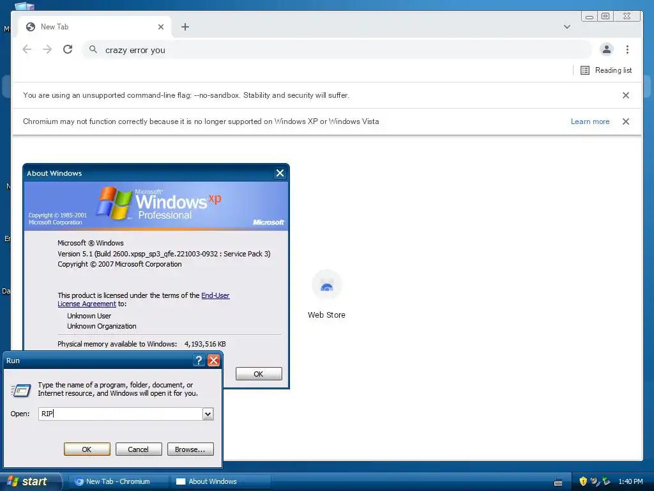The height and width of the screenshot is (491, 654).
Task: Go back using the browser back arrow
Action: click(27, 50)
